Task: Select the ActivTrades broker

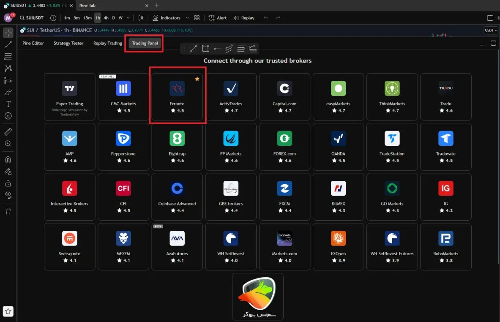Action: point(231,97)
